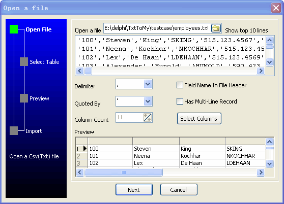Select row header 3 in preview grid
This screenshot has height=204, width=284.
coord(81,163)
